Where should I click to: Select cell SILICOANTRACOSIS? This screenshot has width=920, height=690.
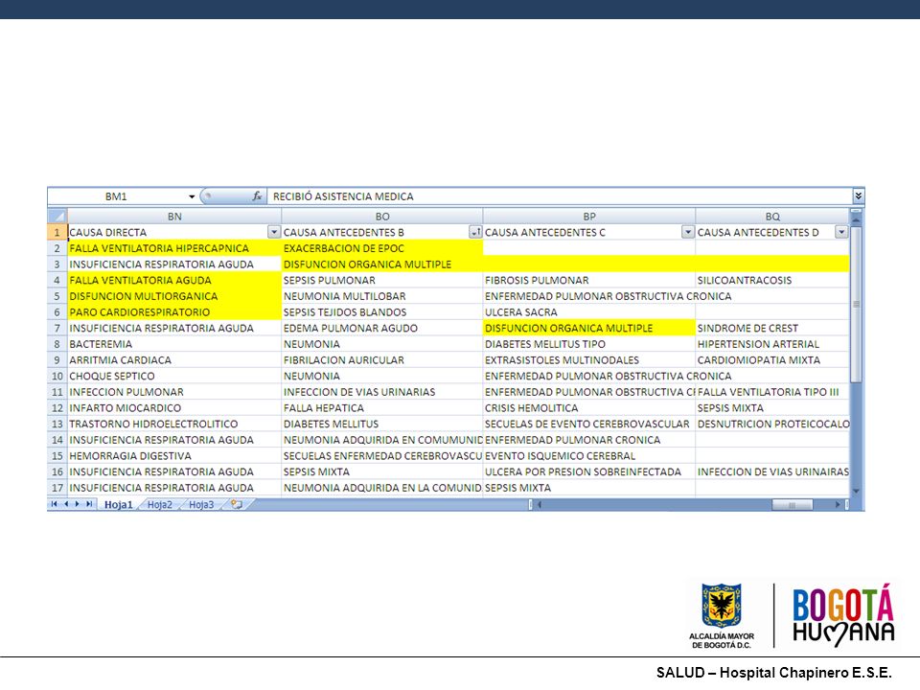(772, 281)
